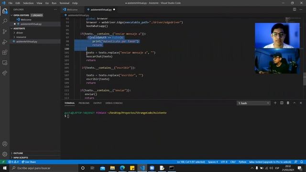306x172 pixels.
Task: Click the editor vertical scrollbar
Action: [x=305, y=79]
